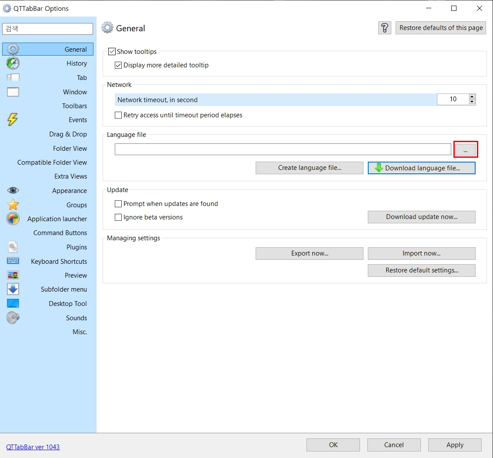
Task: Click the Desktop Tool blue screen icon
Action: tap(13, 303)
